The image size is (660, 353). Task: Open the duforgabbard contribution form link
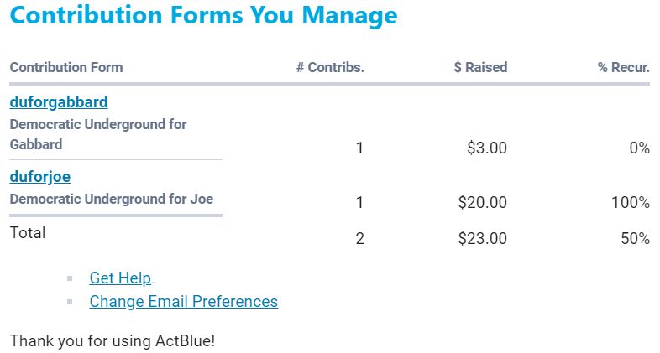pos(59,102)
